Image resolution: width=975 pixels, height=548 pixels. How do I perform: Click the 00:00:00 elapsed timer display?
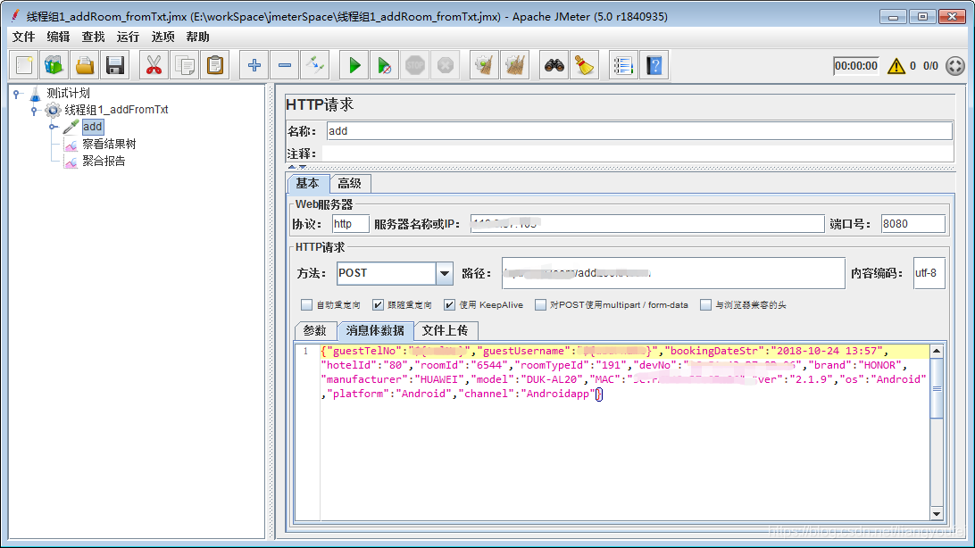856,66
